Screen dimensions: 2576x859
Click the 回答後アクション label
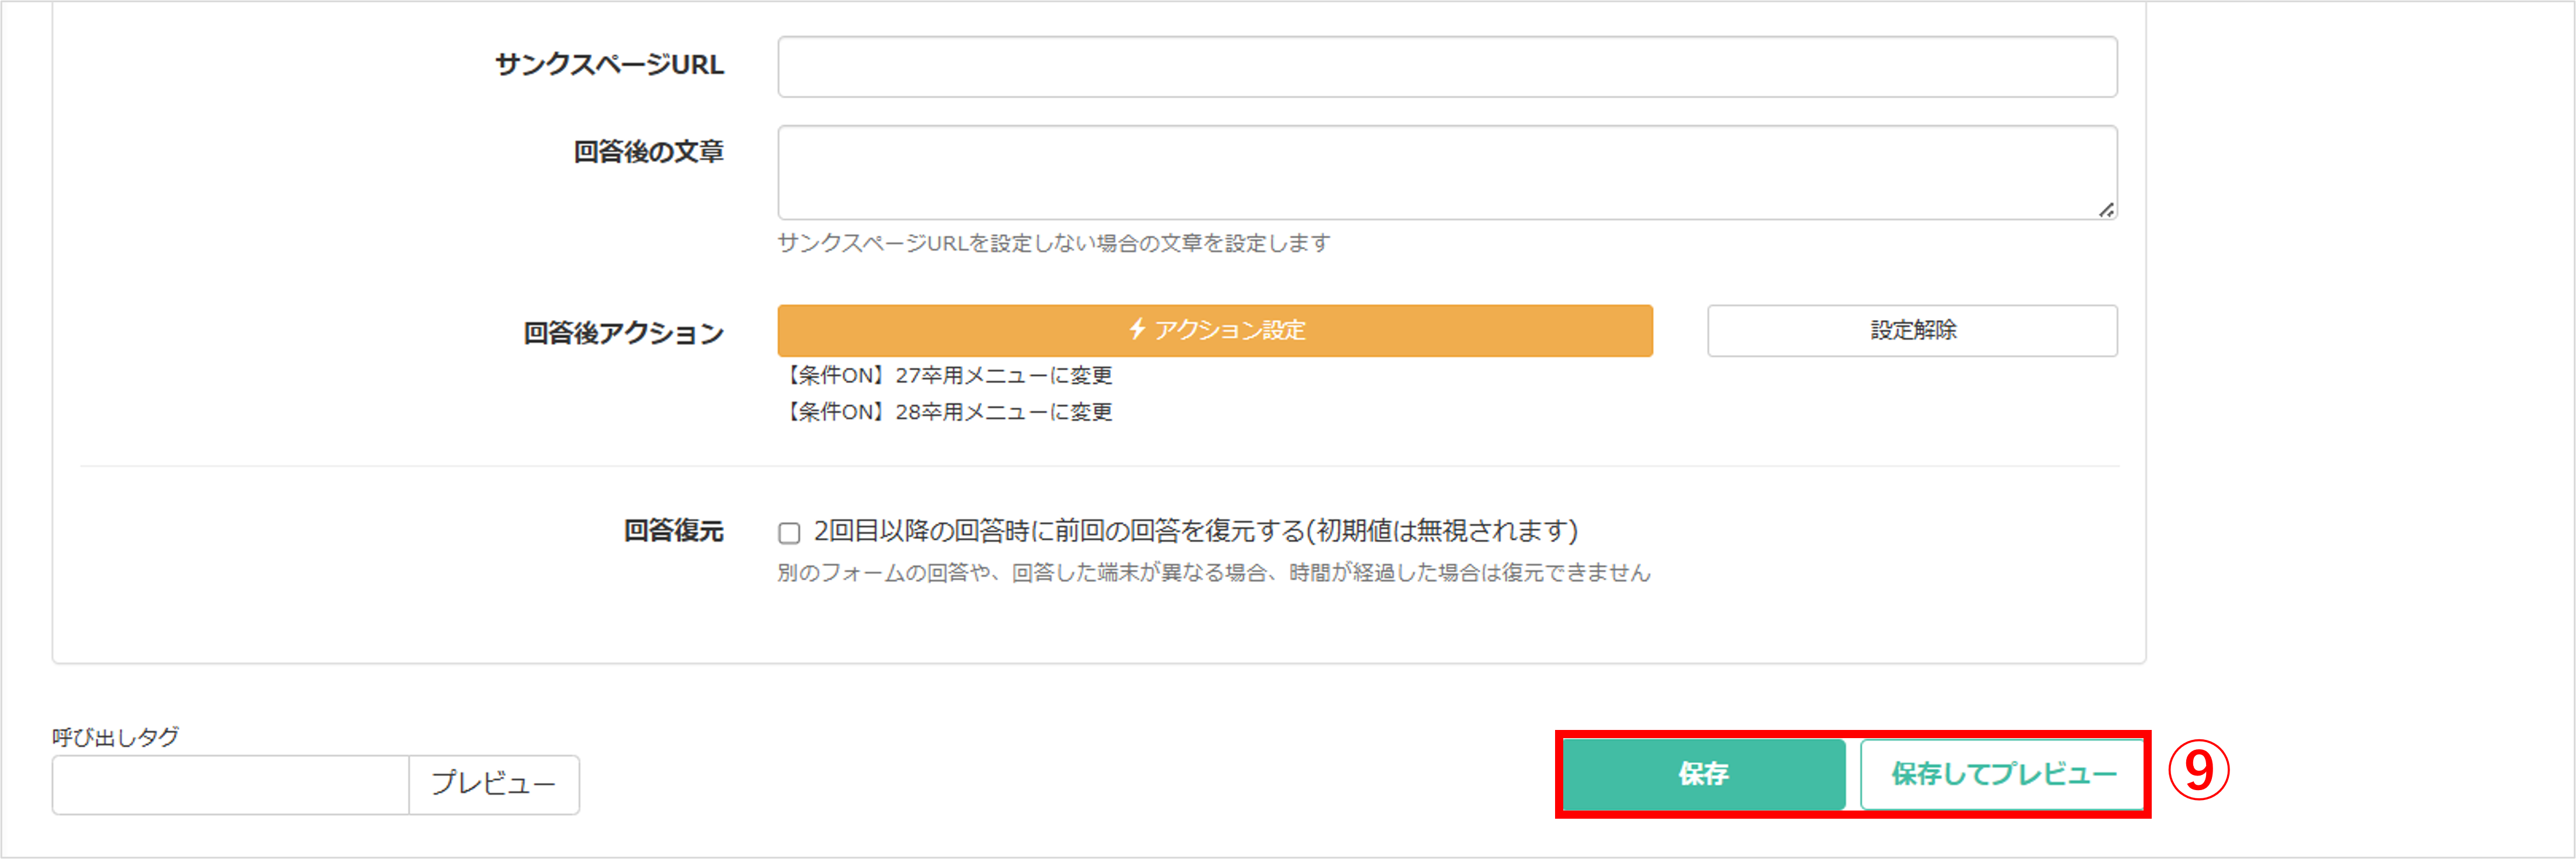coord(623,333)
